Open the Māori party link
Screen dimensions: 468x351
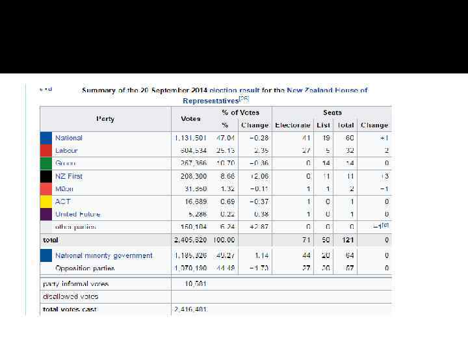click(x=64, y=189)
